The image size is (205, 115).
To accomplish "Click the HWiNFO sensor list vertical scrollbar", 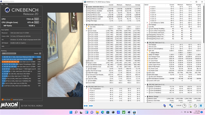I will point(204,53).
